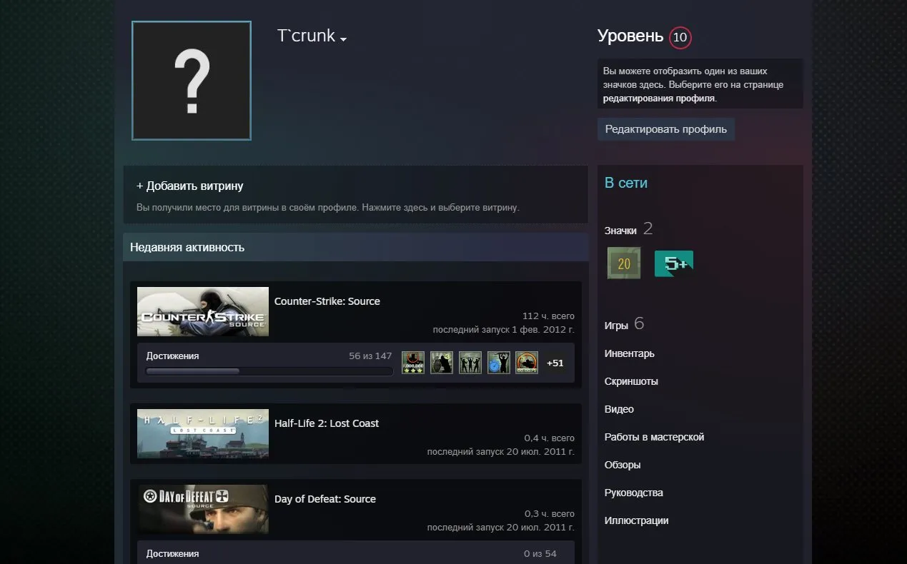Screen dimensions: 907x564
Task: Open the Half-Life 2: Lost Coast banner
Action: coord(203,433)
